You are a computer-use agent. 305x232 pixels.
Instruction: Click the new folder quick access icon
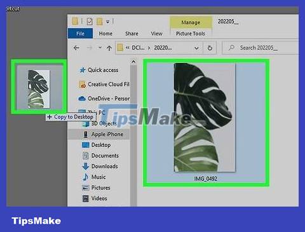100,22
